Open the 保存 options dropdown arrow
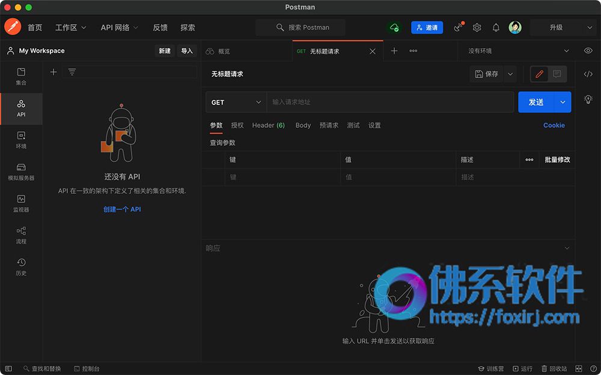This screenshot has width=601, height=375. (x=510, y=74)
